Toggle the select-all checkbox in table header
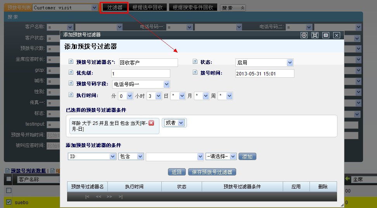This screenshot has width=377, height=208. pyautogui.click(x=9, y=179)
